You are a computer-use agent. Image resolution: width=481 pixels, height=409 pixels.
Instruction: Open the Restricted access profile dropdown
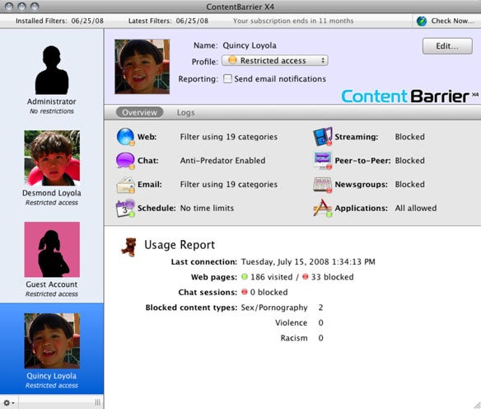275,60
